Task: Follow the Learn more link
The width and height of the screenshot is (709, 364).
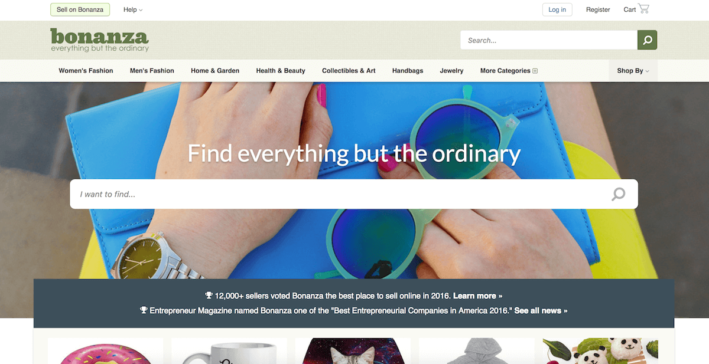Action: pyautogui.click(x=478, y=296)
